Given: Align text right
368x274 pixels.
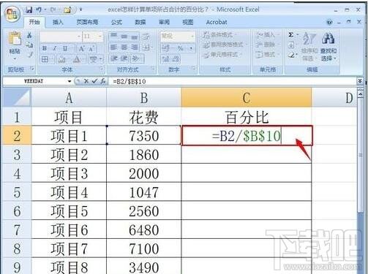Looking at the screenshot, I should pos(135,47).
